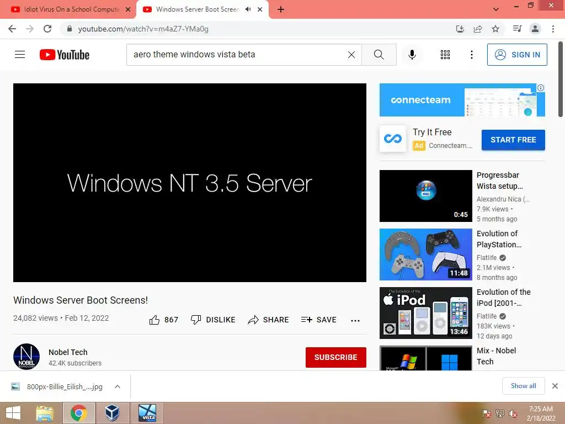Open a new tab with the plus button
The width and height of the screenshot is (565, 424).
[281, 9]
